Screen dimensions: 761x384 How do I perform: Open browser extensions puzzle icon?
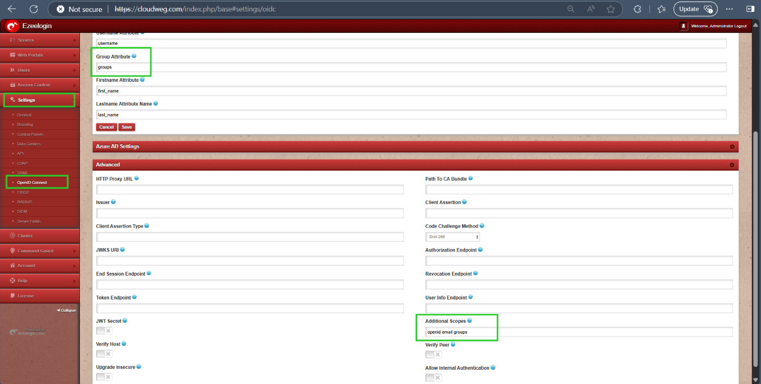(x=637, y=9)
